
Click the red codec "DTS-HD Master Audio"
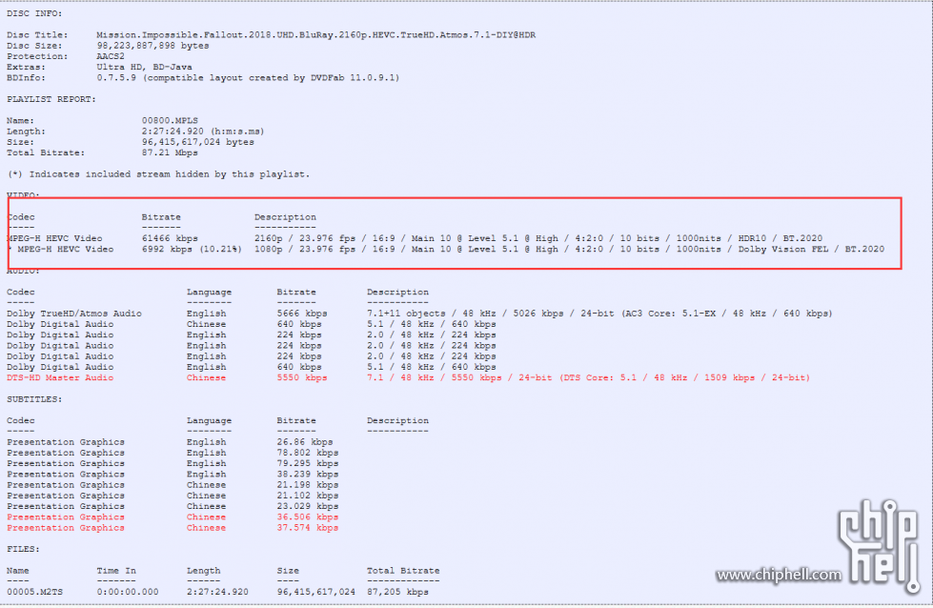point(60,377)
